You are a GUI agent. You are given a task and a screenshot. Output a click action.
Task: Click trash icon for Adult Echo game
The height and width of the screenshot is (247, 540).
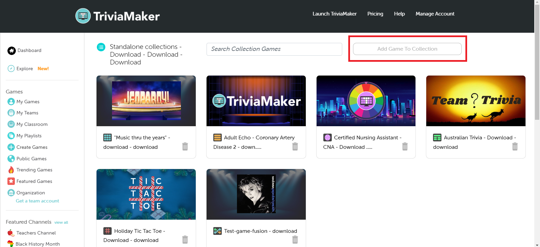(295, 146)
